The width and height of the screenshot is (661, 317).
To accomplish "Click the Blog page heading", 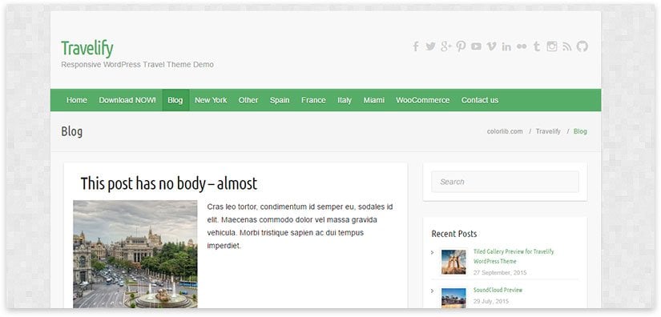I will 71,131.
